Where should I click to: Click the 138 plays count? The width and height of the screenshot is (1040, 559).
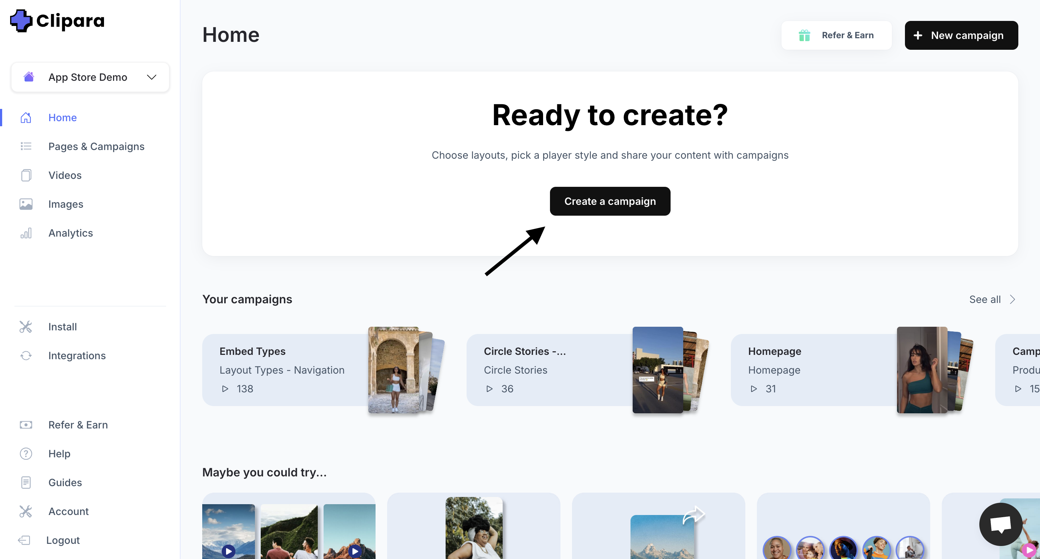pyautogui.click(x=245, y=389)
